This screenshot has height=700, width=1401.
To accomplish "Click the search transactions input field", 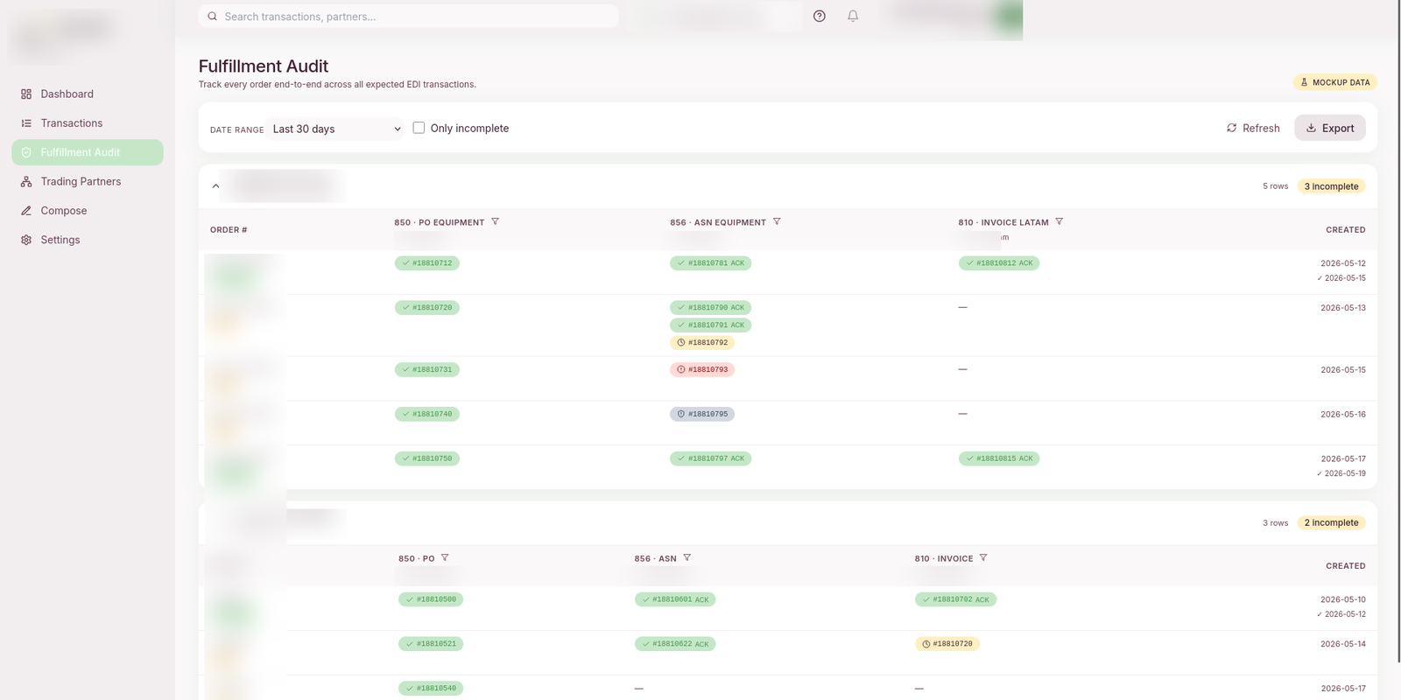I will (x=409, y=17).
